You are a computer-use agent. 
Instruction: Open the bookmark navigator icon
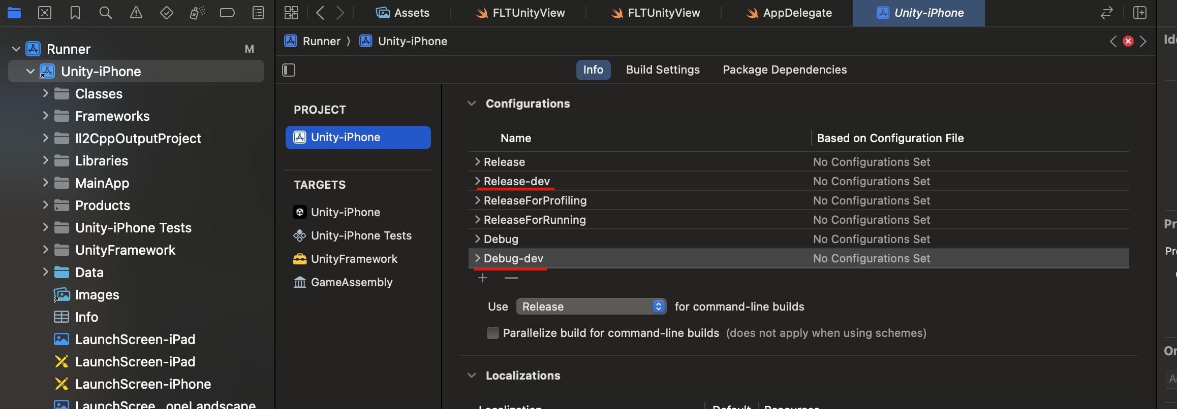coord(75,13)
